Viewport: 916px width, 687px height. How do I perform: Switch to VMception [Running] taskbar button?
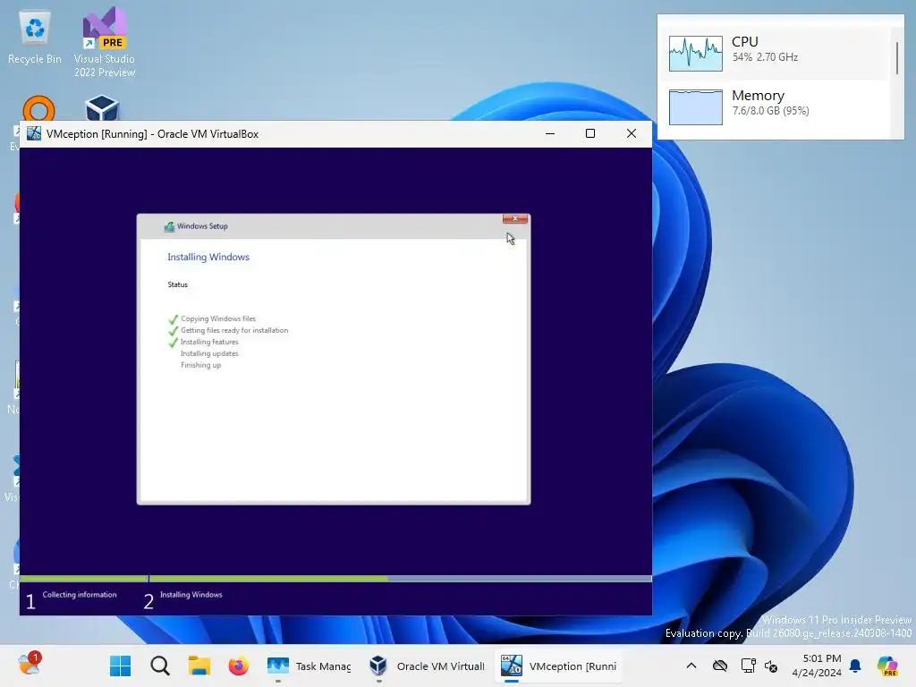pos(559,666)
